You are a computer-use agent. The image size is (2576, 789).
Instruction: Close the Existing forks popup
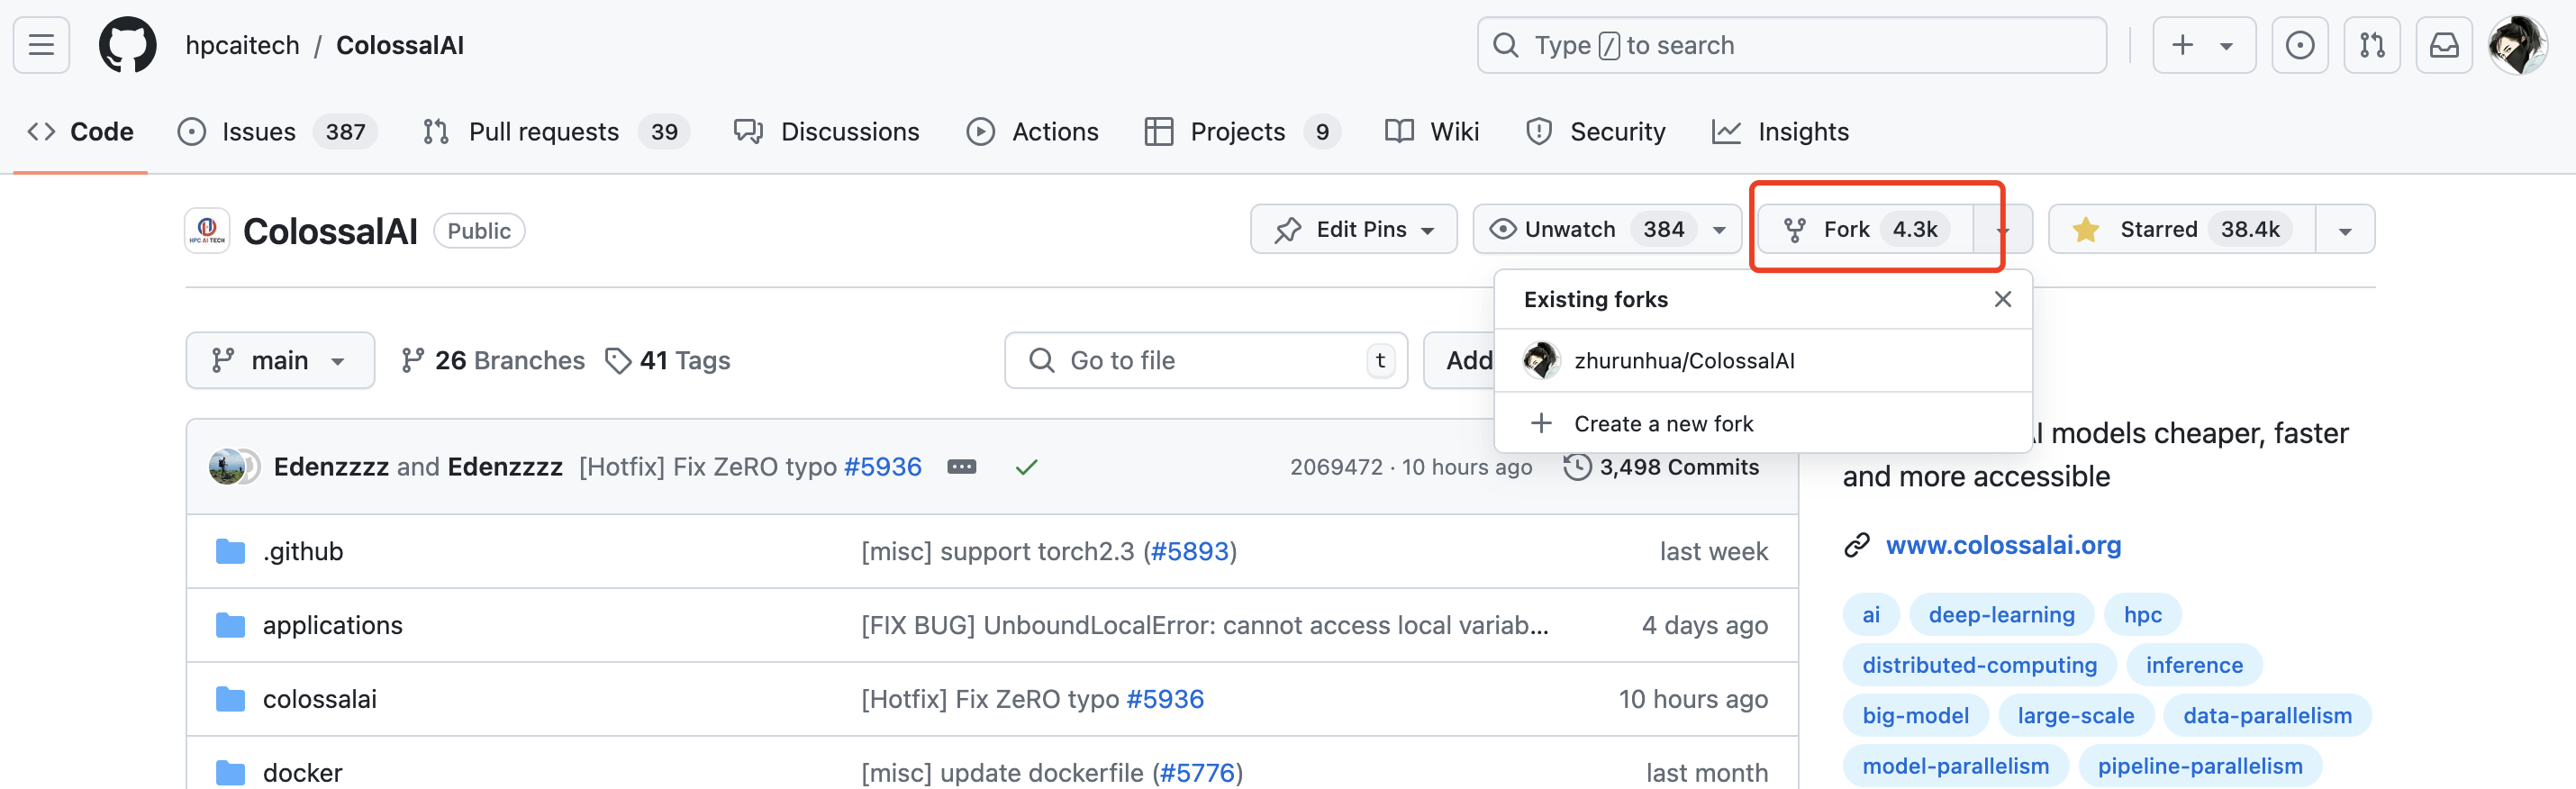2002,299
